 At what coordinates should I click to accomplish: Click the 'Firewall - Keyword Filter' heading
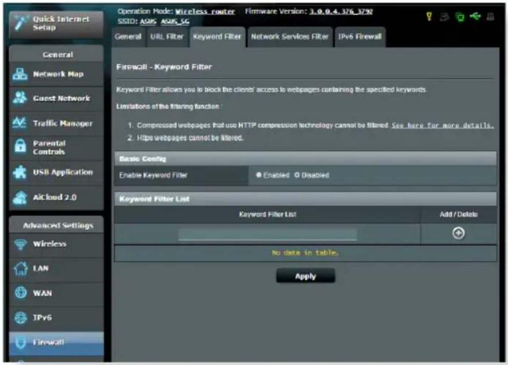coord(164,67)
